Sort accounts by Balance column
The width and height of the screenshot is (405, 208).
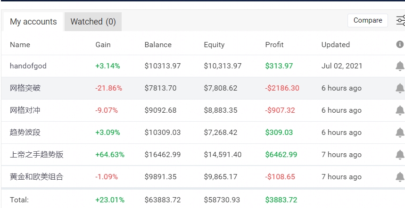click(x=158, y=45)
